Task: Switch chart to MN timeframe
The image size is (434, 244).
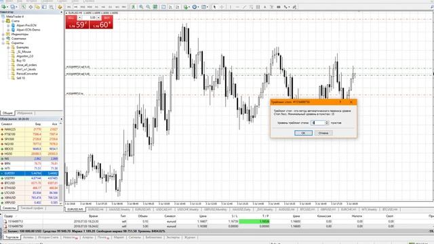Action: click(x=124, y=7)
